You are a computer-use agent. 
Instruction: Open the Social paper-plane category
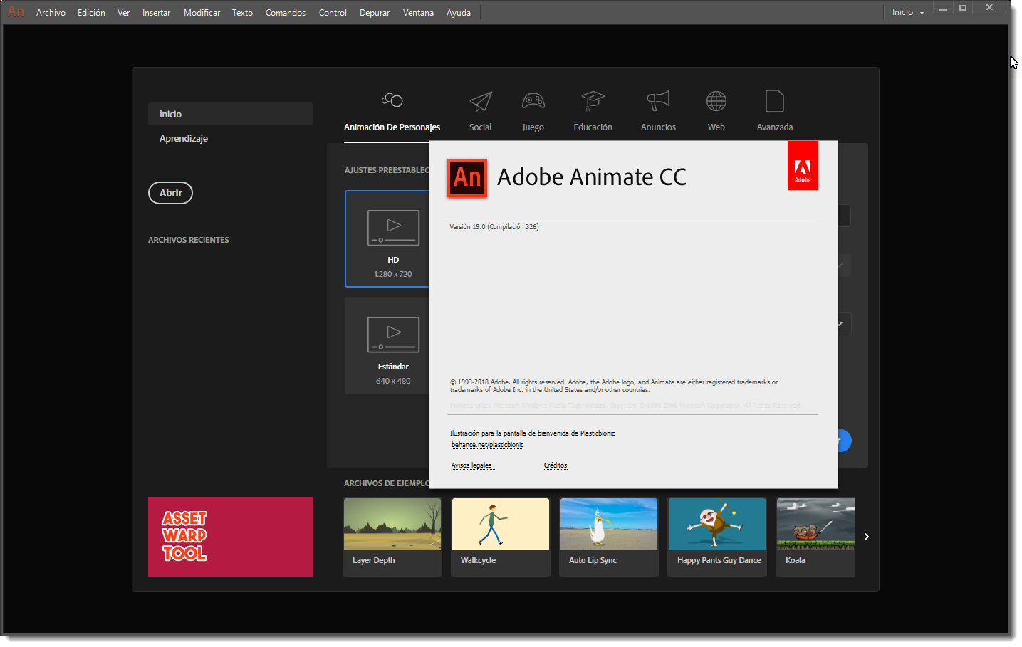tap(480, 112)
